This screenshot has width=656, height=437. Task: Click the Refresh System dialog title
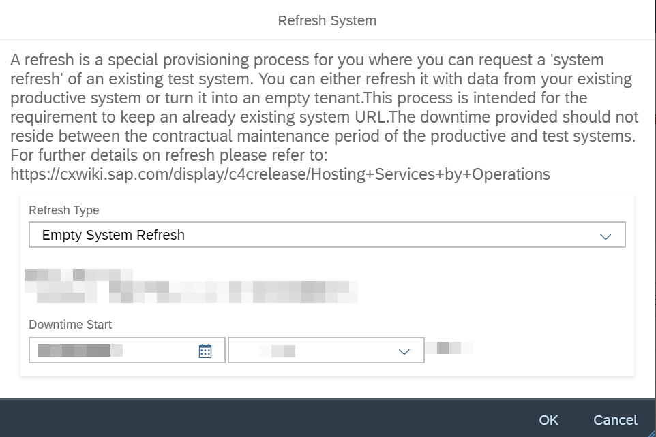(x=327, y=20)
